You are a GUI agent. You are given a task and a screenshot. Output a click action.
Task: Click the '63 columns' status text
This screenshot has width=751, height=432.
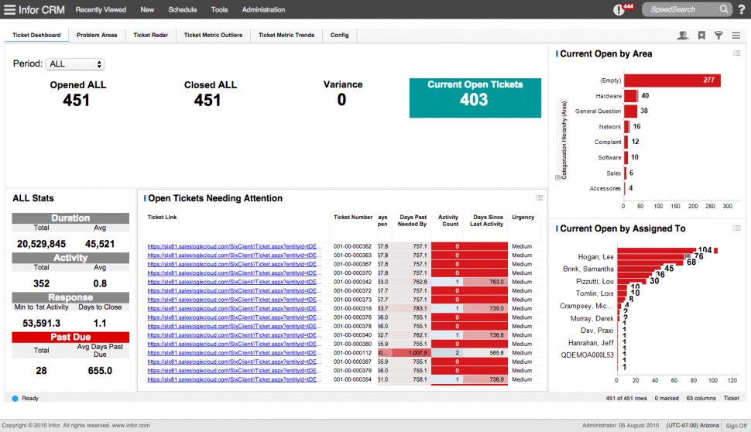tap(701, 398)
